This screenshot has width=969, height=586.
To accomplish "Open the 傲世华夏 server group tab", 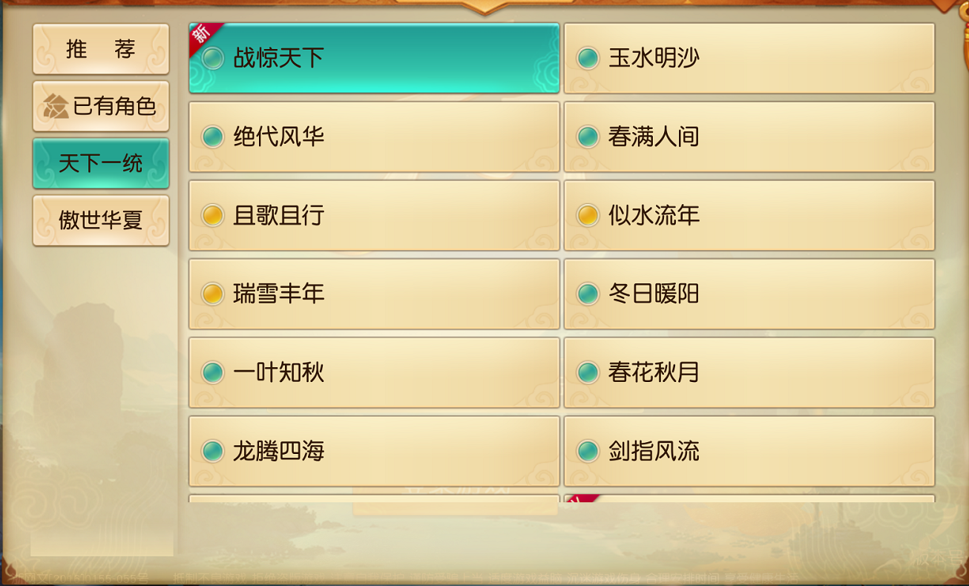I will coord(101,220).
